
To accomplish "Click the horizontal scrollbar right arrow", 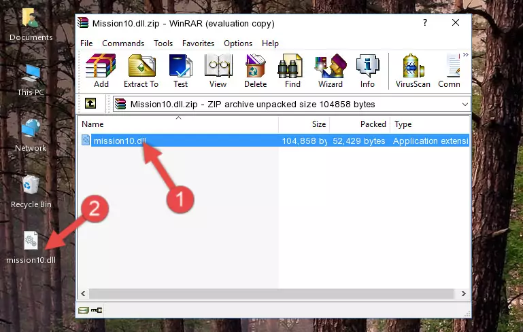I will 464,293.
